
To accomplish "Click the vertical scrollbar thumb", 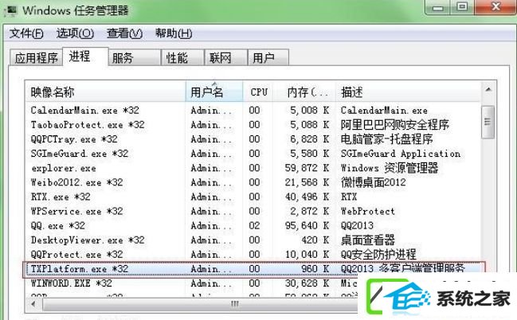I will (x=488, y=122).
